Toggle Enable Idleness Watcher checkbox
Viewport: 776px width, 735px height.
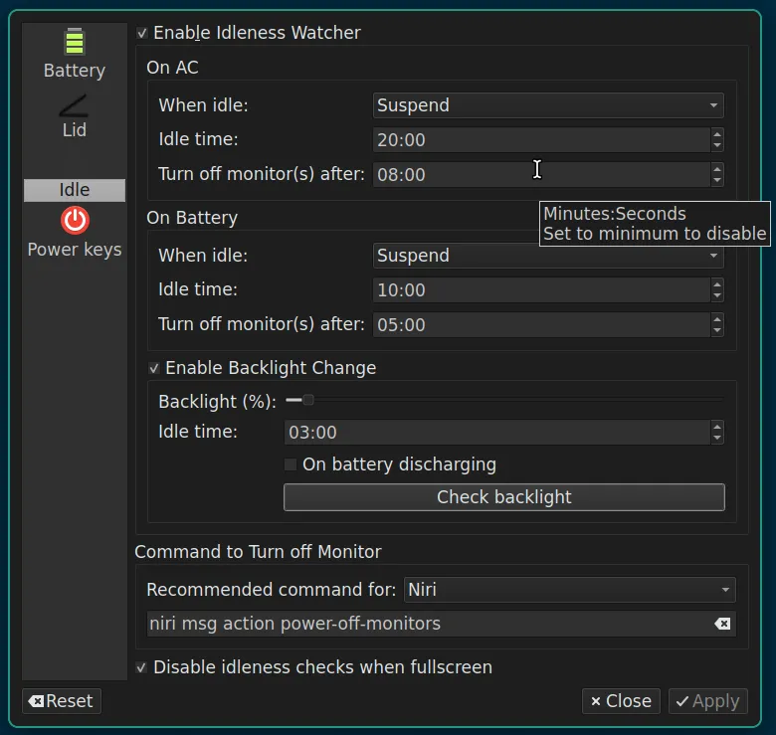pos(142,33)
